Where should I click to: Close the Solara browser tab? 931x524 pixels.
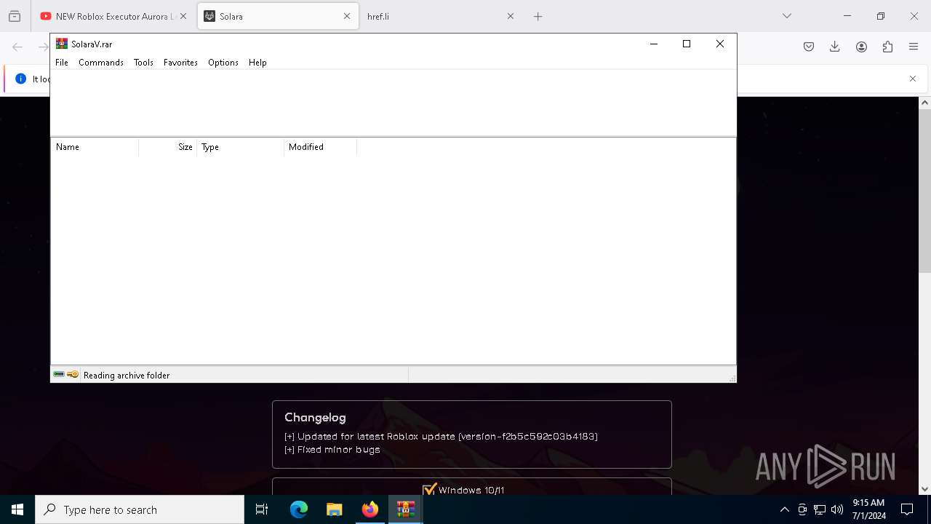tap(347, 16)
